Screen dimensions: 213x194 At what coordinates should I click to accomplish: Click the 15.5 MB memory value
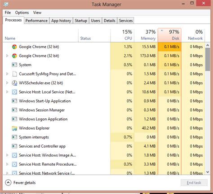pyautogui.click(x=149, y=47)
